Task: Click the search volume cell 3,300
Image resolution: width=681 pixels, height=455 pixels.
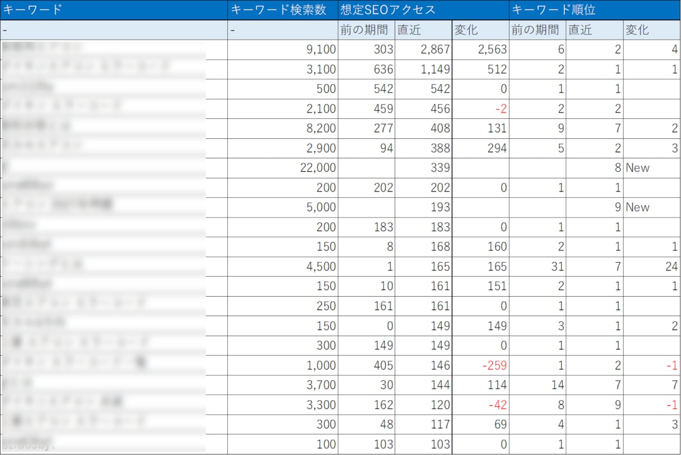Action: coord(283,405)
